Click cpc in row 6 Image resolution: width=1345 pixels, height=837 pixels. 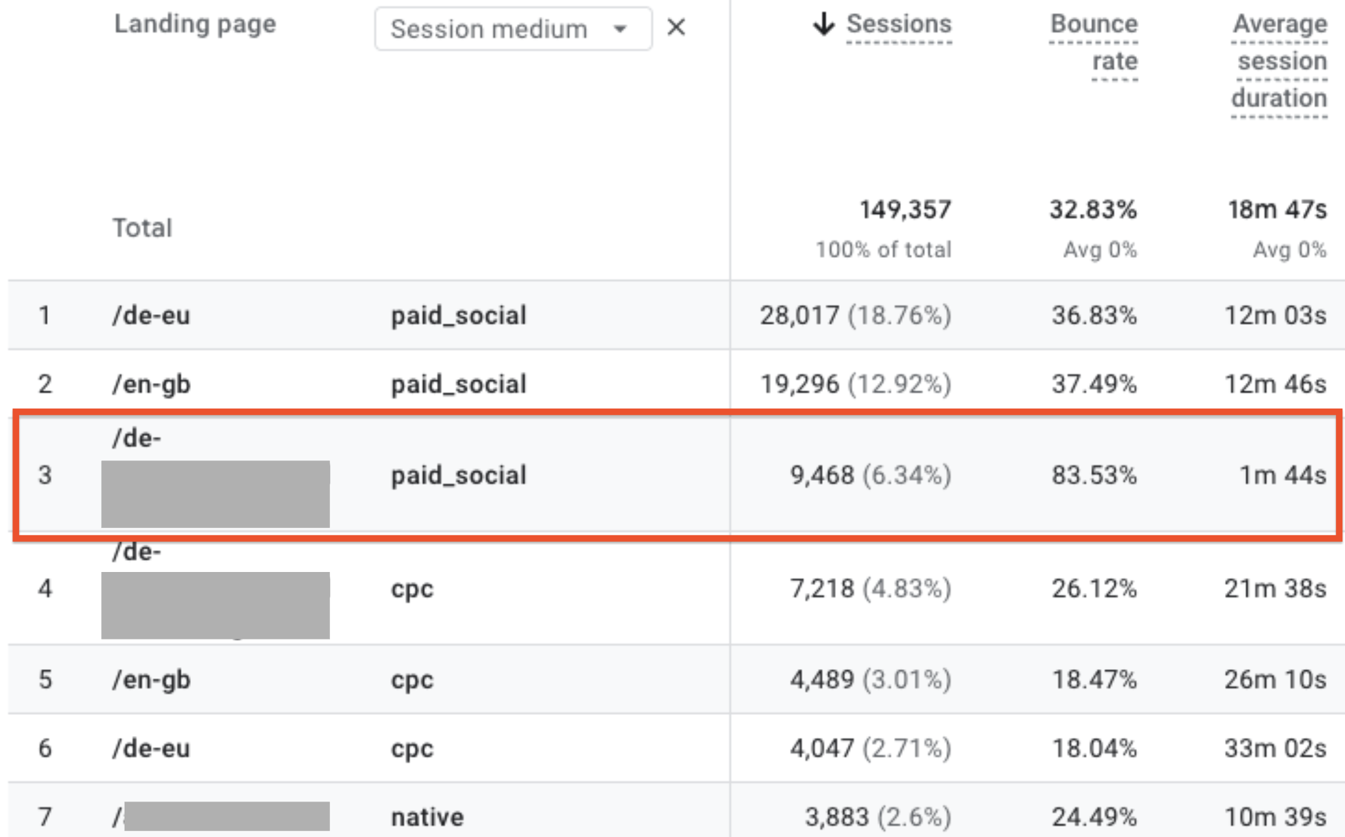pyautogui.click(x=412, y=749)
